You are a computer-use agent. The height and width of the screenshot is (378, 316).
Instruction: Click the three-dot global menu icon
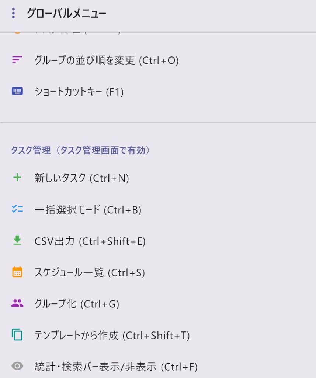14,13
